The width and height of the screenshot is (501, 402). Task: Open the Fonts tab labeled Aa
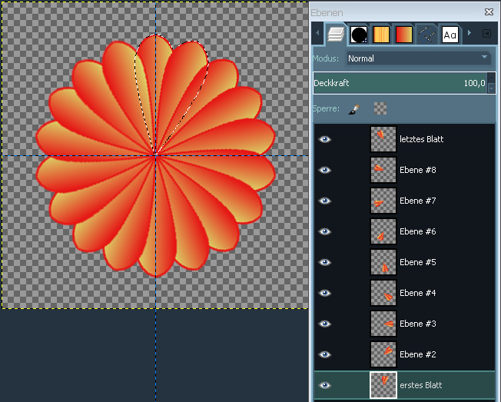pos(450,35)
